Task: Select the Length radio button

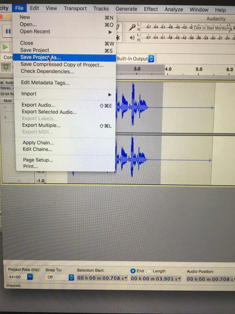Action: tap(149, 271)
